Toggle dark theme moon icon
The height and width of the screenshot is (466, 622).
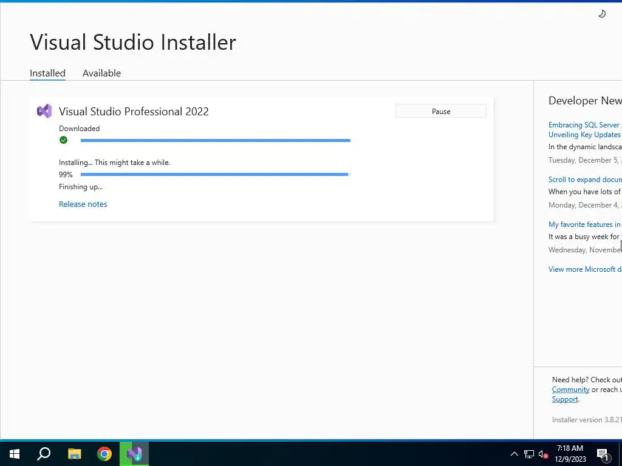point(602,14)
